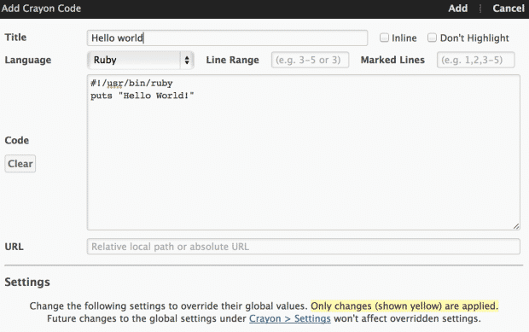Open the Language dropdown showing Ruby
This screenshot has width=529, height=332.
pyautogui.click(x=140, y=60)
